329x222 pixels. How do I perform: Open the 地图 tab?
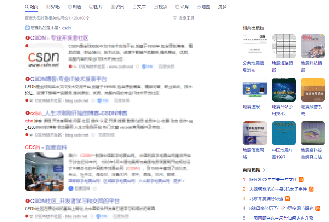point(203,7)
